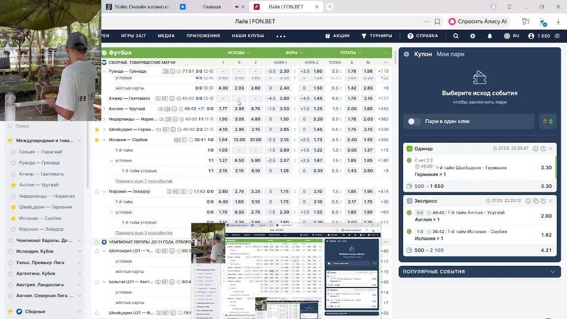Image resolution: width=567 pixels, height=319 pixels.
Task: Open new browser tab with plus
Action: coord(330,7)
